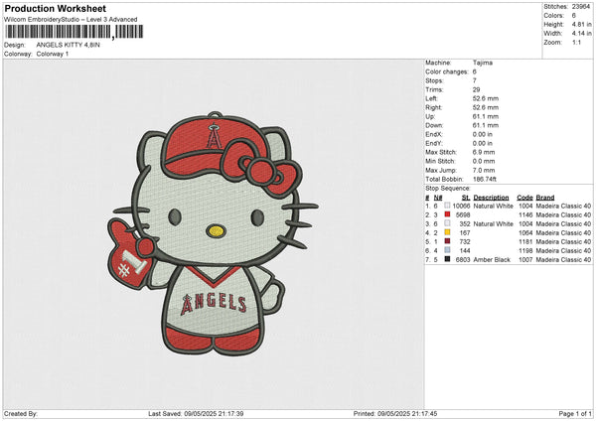Viewport: 596px width, 421px height.
Task: Click the "EndX:" label
Action: point(434,134)
